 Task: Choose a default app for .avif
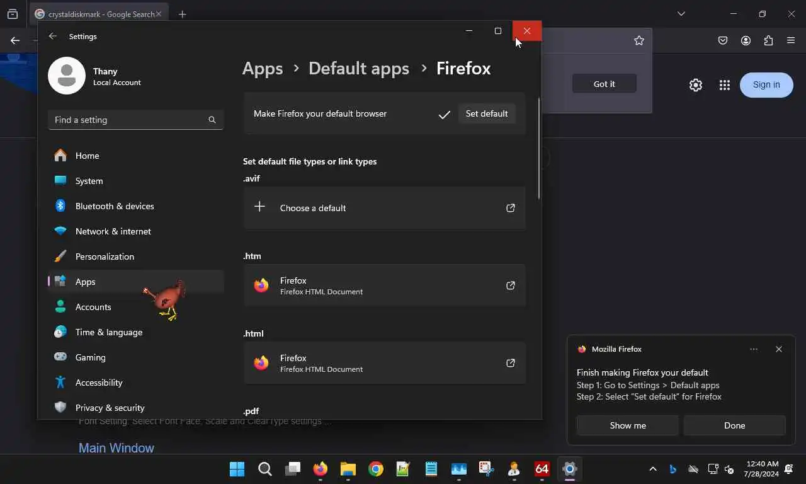[x=384, y=208]
